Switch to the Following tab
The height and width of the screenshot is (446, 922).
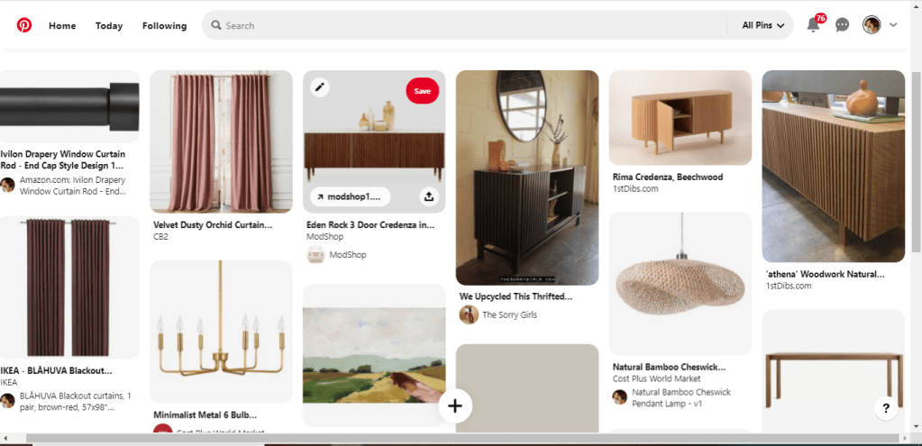[x=164, y=25]
